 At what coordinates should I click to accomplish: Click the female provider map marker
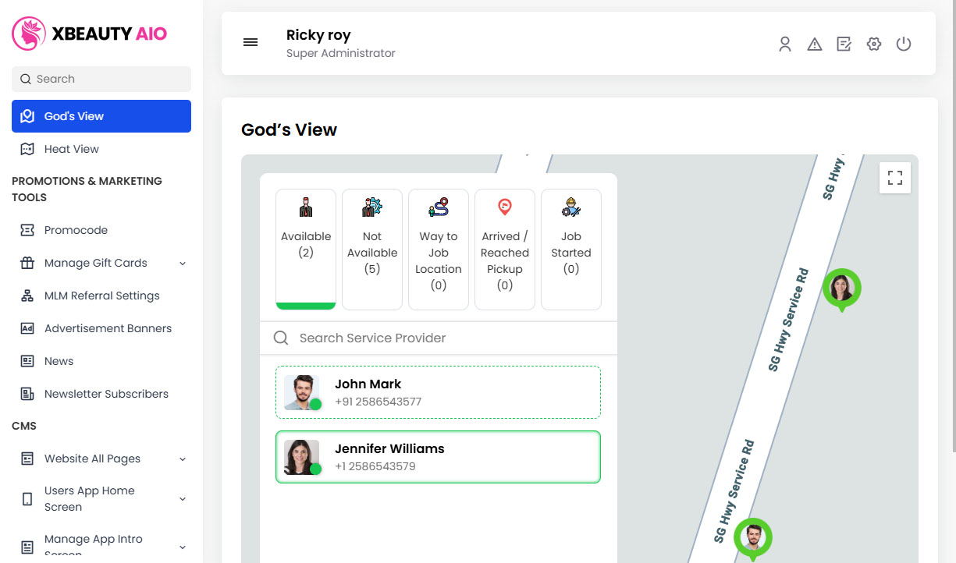point(841,289)
